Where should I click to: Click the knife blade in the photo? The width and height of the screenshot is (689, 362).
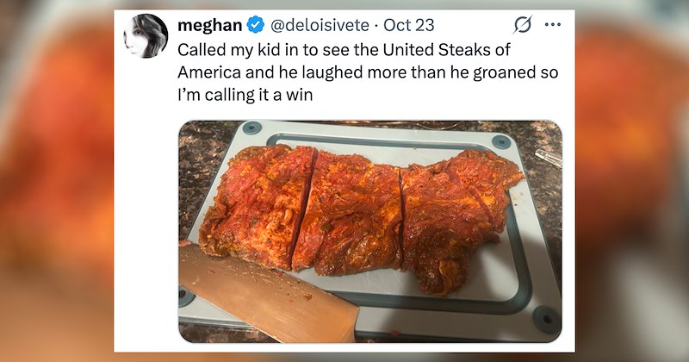click(268, 293)
